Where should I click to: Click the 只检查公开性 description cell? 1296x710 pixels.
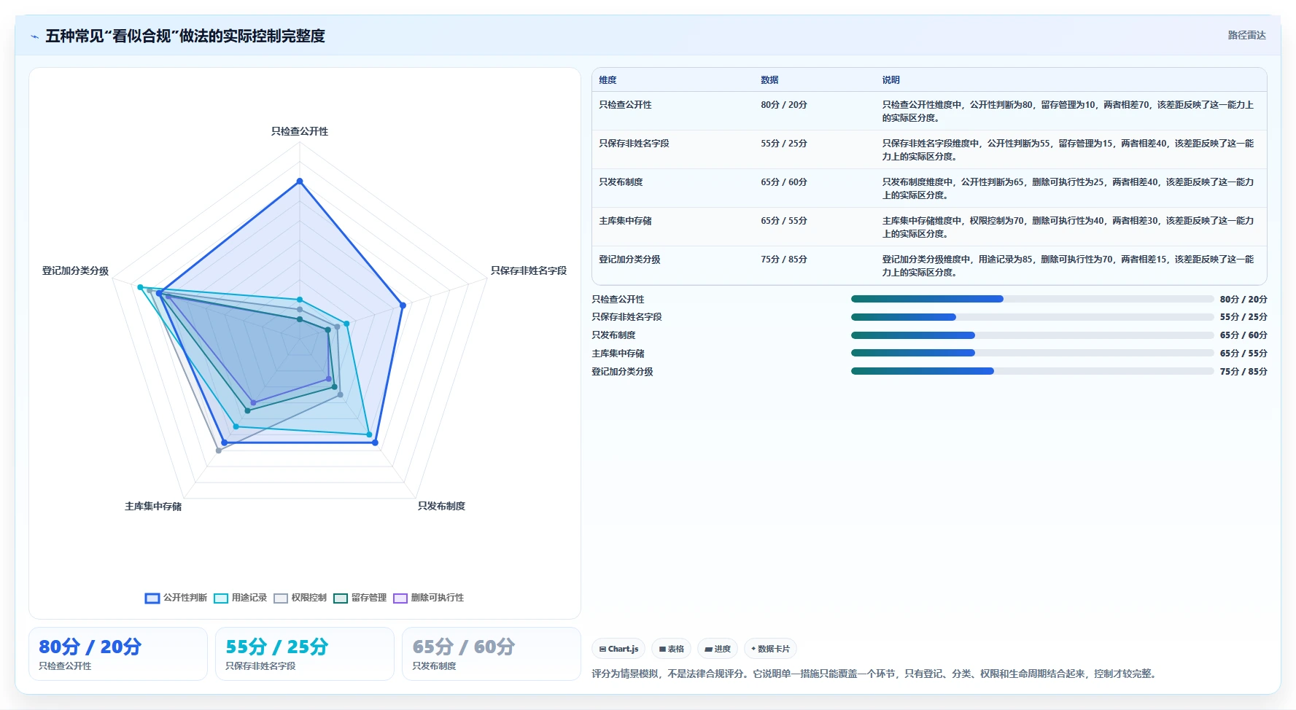(1069, 112)
